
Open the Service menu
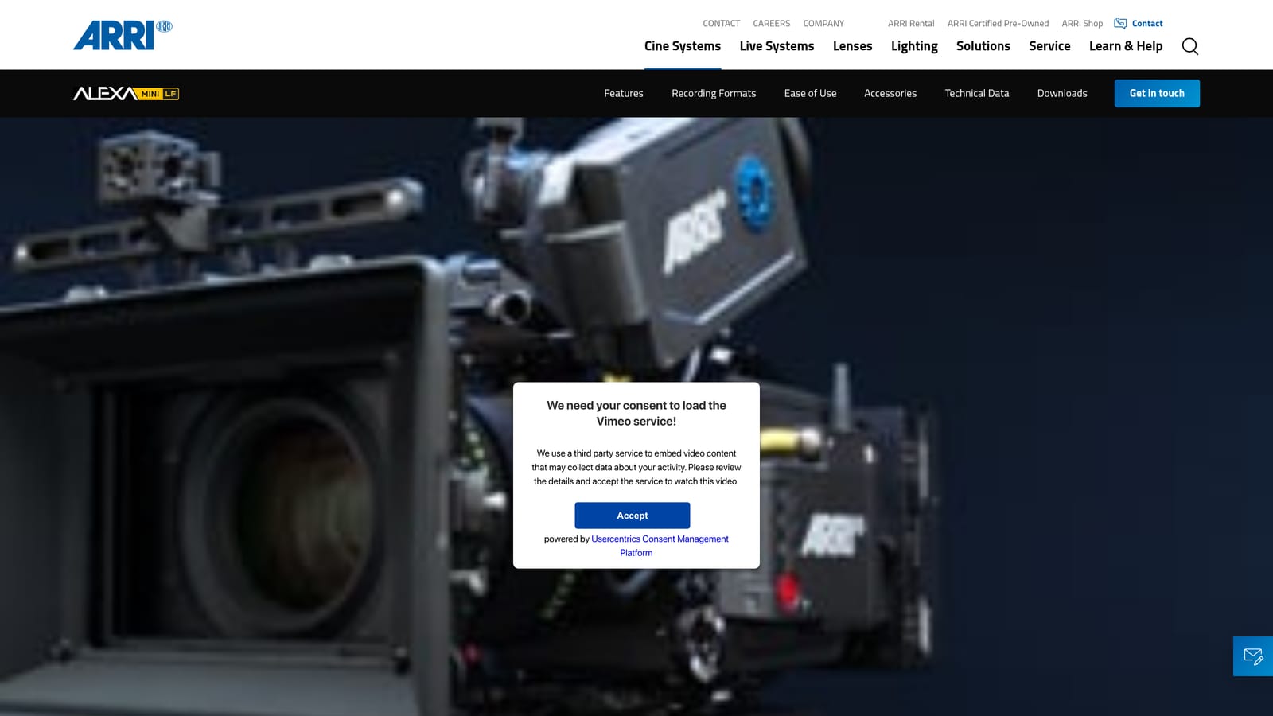click(1049, 46)
